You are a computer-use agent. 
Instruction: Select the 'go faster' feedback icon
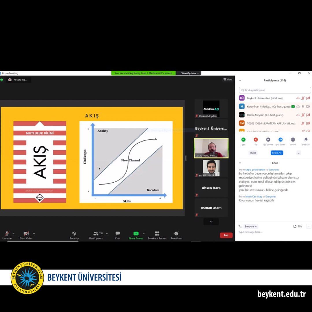tap(280, 140)
